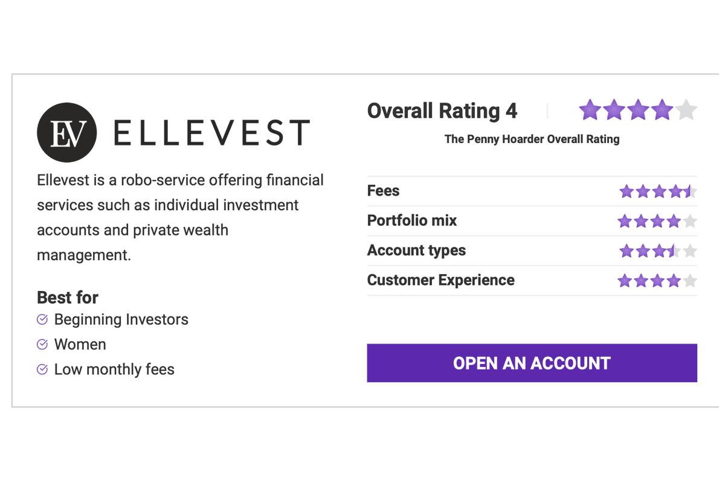Screen dimensions: 725x483
Task: Click the Account types row label
Action: point(416,251)
